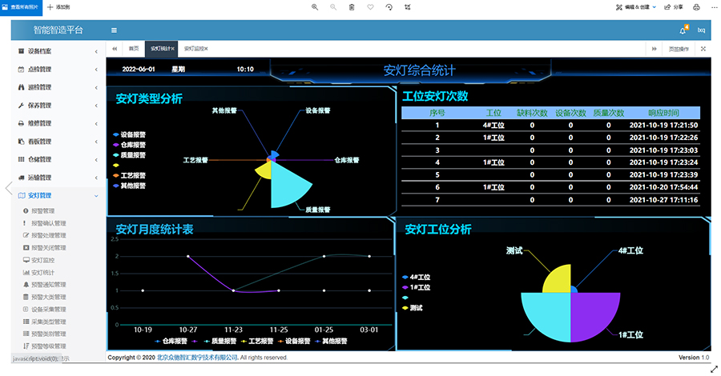Viewport: 721px width, 376px height.
Task: Switch to the 安灯监控 tab
Action: point(195,49)
